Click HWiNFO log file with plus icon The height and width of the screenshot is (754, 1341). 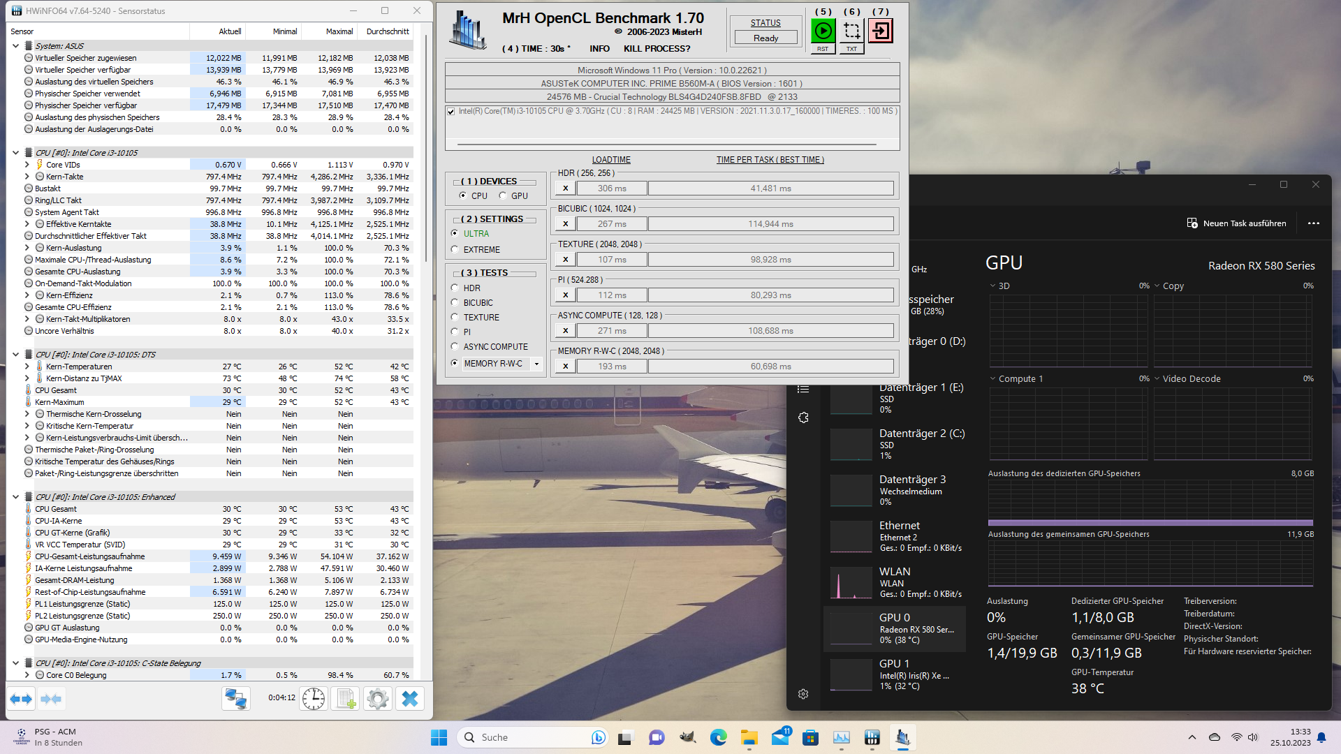[x=345, y=699]
